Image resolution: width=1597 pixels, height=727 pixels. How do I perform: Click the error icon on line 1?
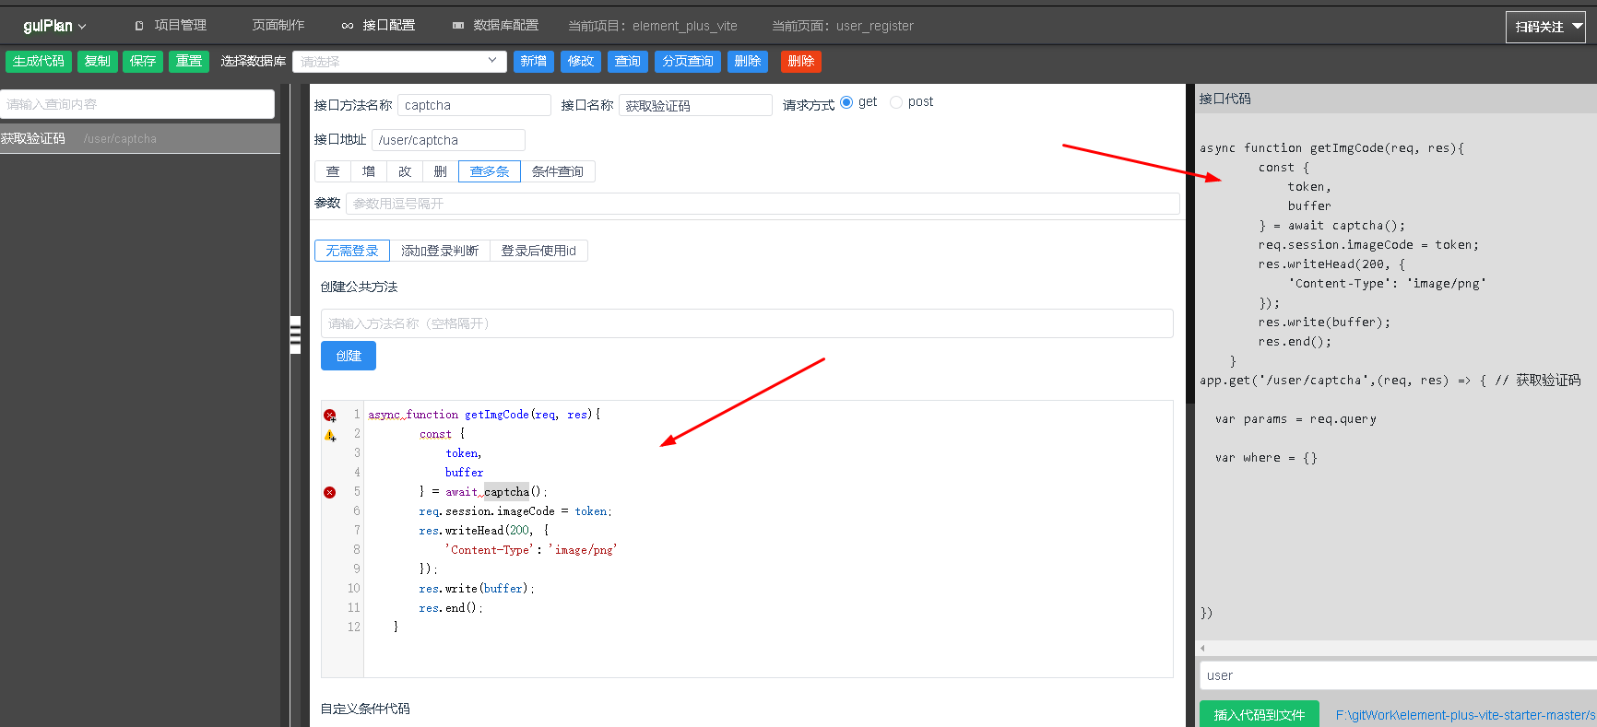[x=330, y=416]
